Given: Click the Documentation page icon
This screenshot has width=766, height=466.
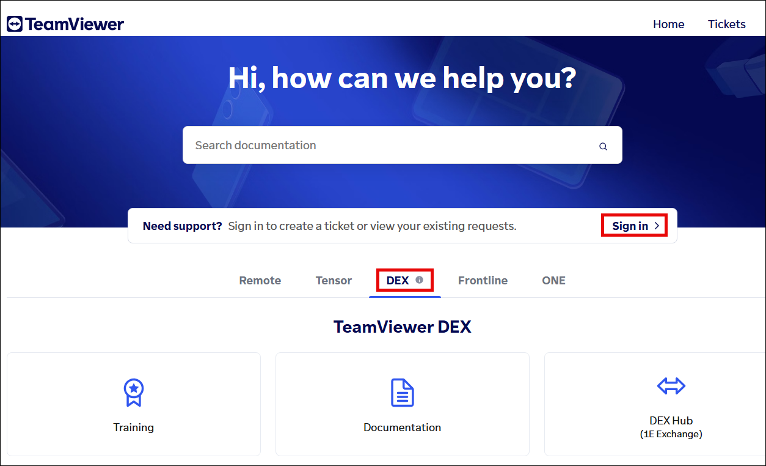Looking at the screenshot, I should (402, 393).
